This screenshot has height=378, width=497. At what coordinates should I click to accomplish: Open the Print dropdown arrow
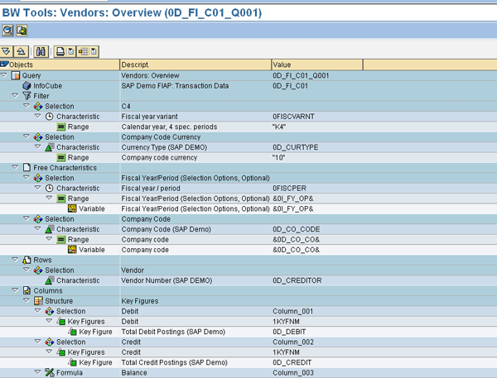point(70,52)
